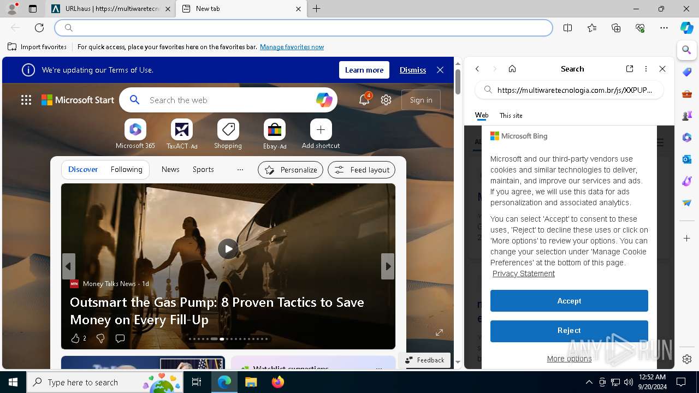Open Firefox from the taskbar
Image resolution: width=699 pixels, height=393 pixels.
click(278, 382)
